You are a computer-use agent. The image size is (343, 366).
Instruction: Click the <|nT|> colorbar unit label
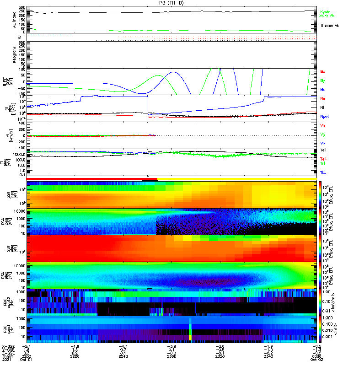pyautogui.click(x=336, y=329)
